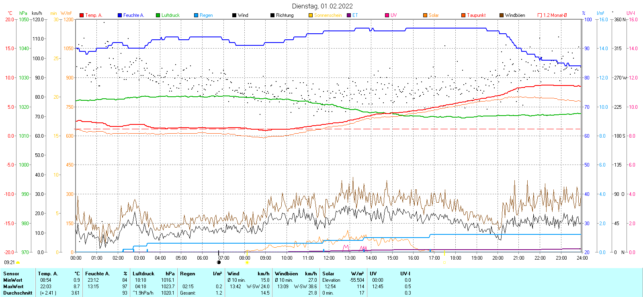Click the Windböen column header in table
Image resolution: width=643 pixels, height=297 pixels.
[286, 274]
